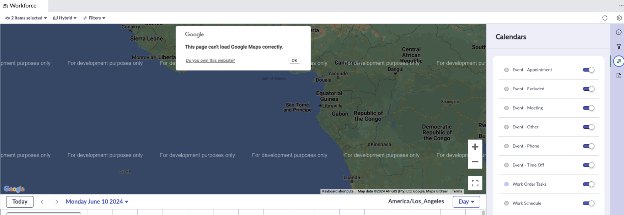
Task: Zoom in on the map
Action: click(475, 147)
